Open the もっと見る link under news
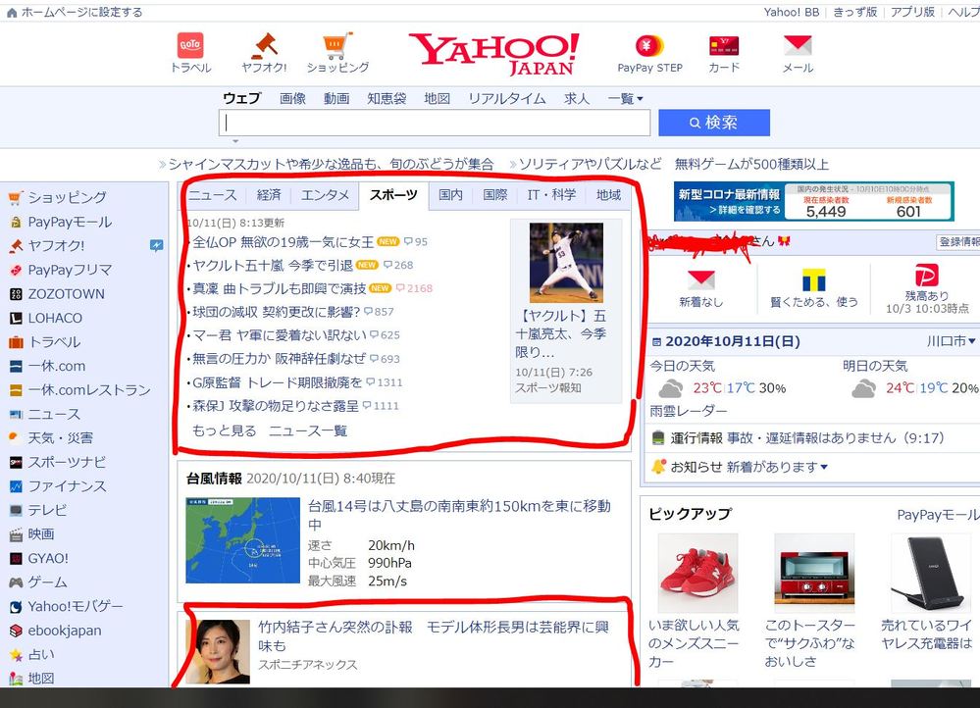Image resolution: width=980 pixels, height=708 pixels. click(x=224, y=430)
